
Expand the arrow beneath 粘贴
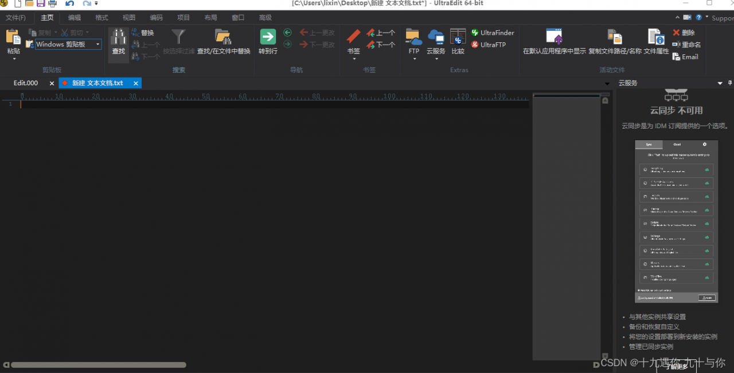(13, 59)
